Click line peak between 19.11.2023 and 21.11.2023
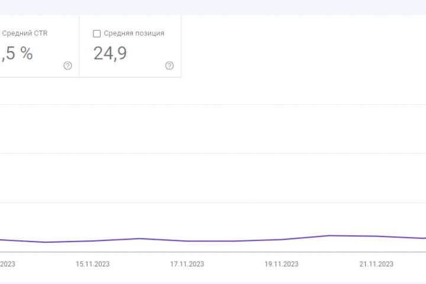 [x=329, y=235]
